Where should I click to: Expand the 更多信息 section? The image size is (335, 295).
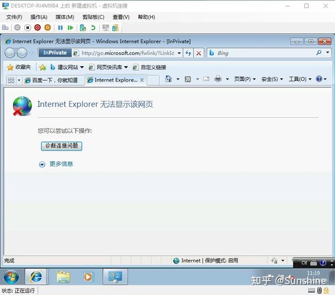[x=56, y=164]
